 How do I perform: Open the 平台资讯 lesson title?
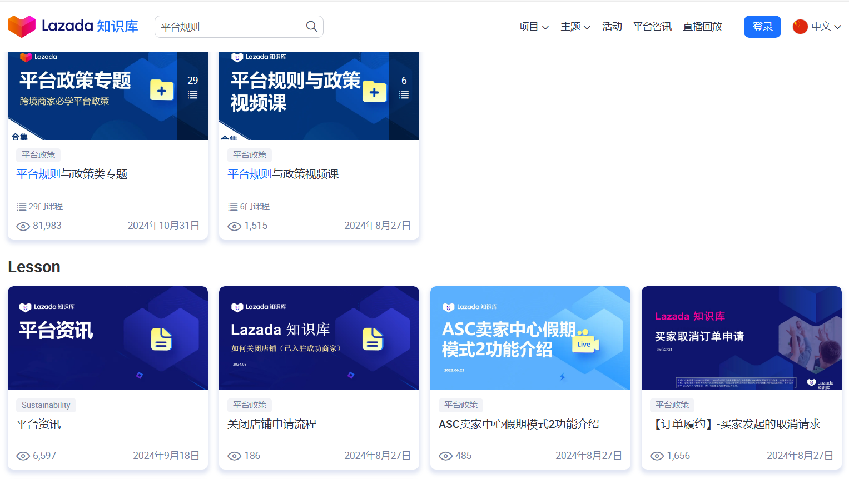tap(39, 425)
